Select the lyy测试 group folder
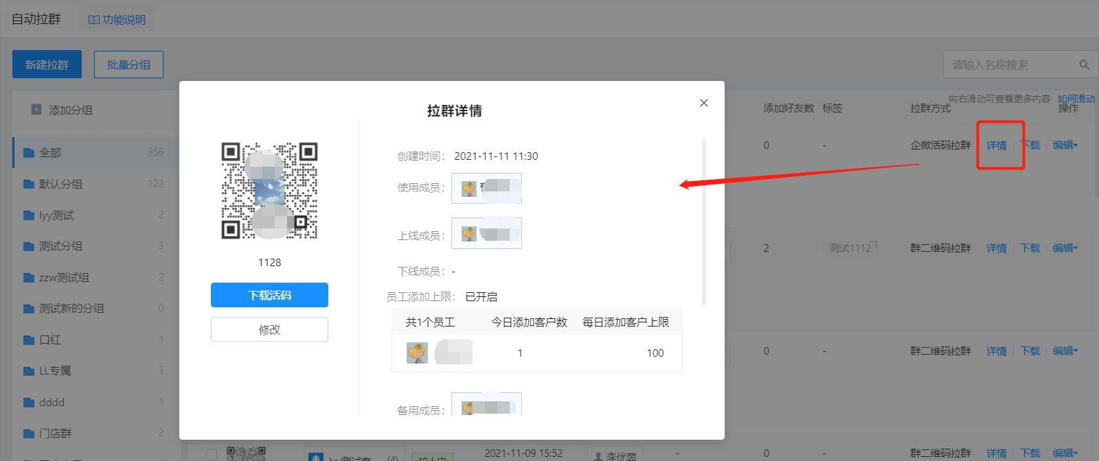The width and height of the screenshot is (1099, 461). click(x=95, y=215)
